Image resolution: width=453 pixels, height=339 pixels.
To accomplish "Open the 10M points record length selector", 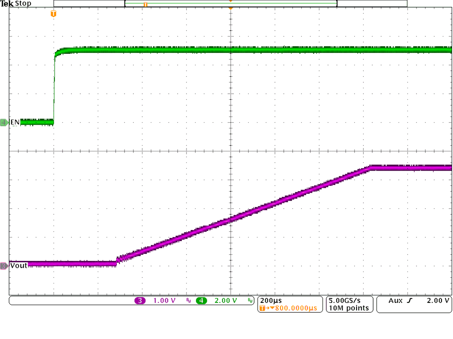I will coord(348,308).
